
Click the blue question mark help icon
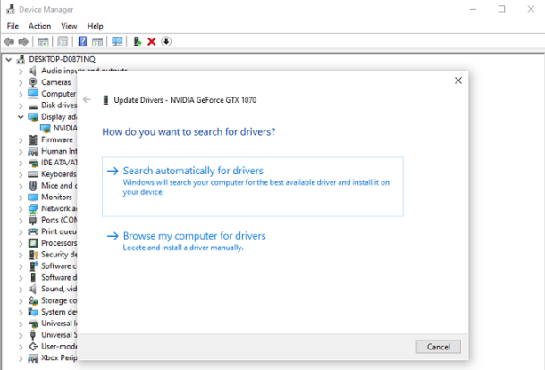click(x=82, y=42)
